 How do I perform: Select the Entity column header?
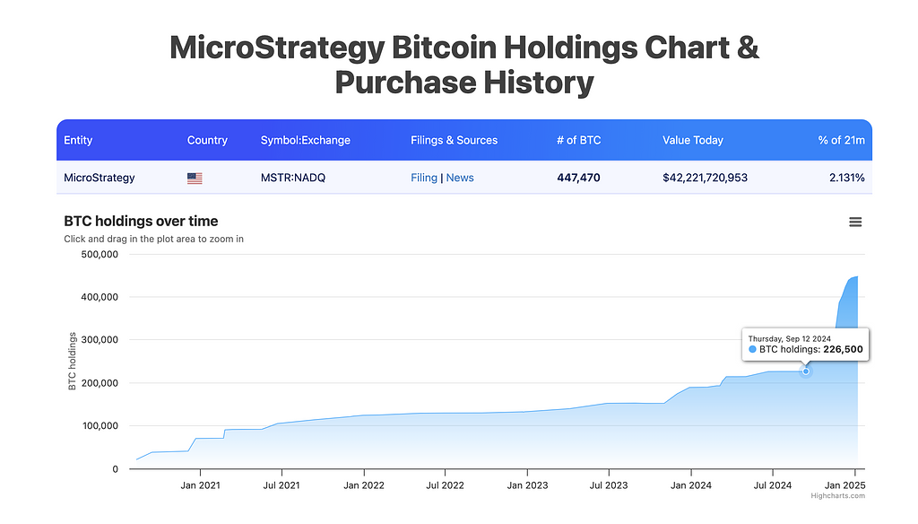[x=78, y=140]
